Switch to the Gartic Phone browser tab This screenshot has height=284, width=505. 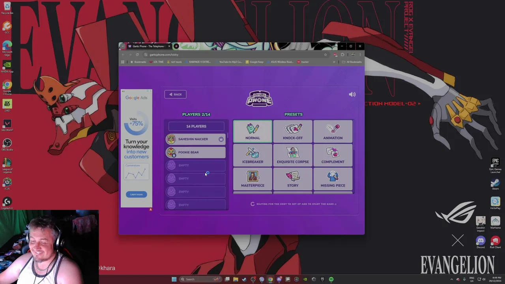(148, 46)
